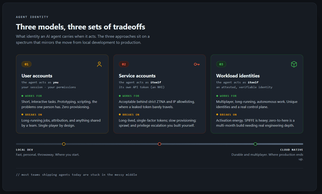Click the green dot beside User accounts WORKS FOR
Image resolution: width=322 pixels, height=194 pixels.
[23, 96]
